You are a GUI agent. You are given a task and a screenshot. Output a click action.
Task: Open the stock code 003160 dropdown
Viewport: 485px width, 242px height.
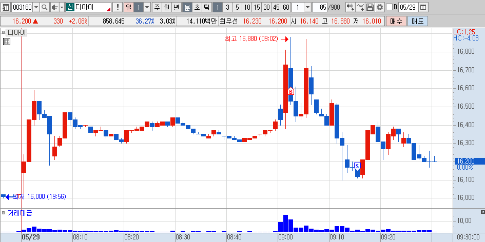tap(36, 7)
